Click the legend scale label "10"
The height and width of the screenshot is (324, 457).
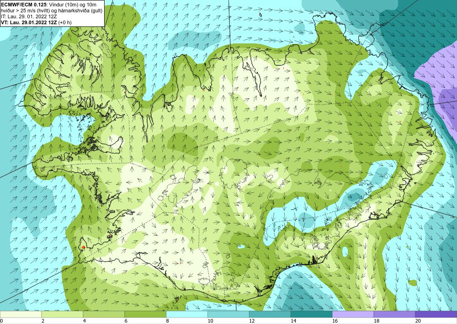pyautogui.click(x=210, y=321)
